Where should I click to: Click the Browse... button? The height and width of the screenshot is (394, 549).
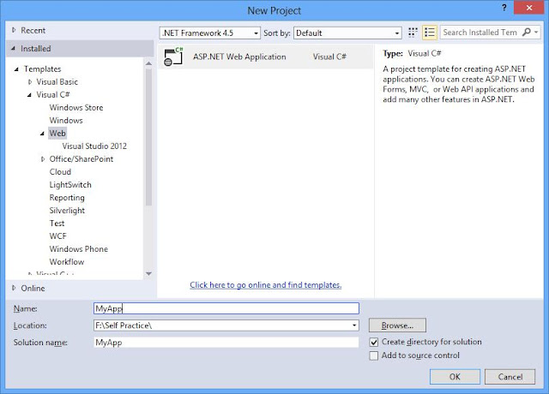[x=397, y=325]
